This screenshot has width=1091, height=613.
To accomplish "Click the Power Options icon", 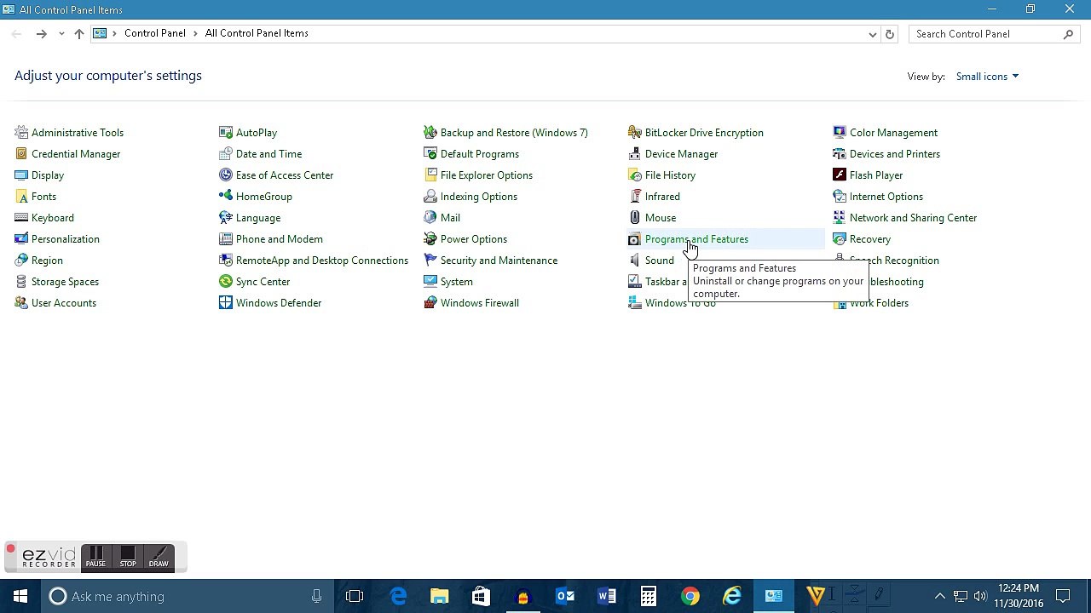I will (430, 239).
